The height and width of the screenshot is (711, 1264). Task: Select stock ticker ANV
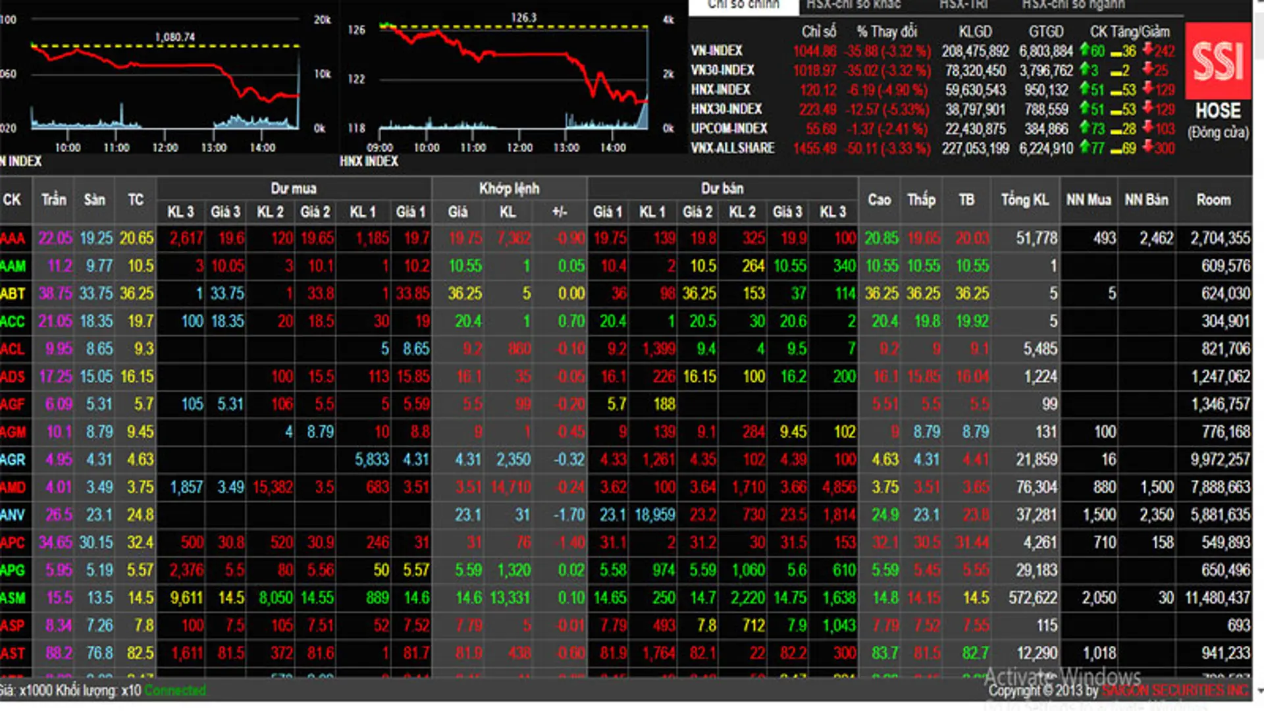13,515
